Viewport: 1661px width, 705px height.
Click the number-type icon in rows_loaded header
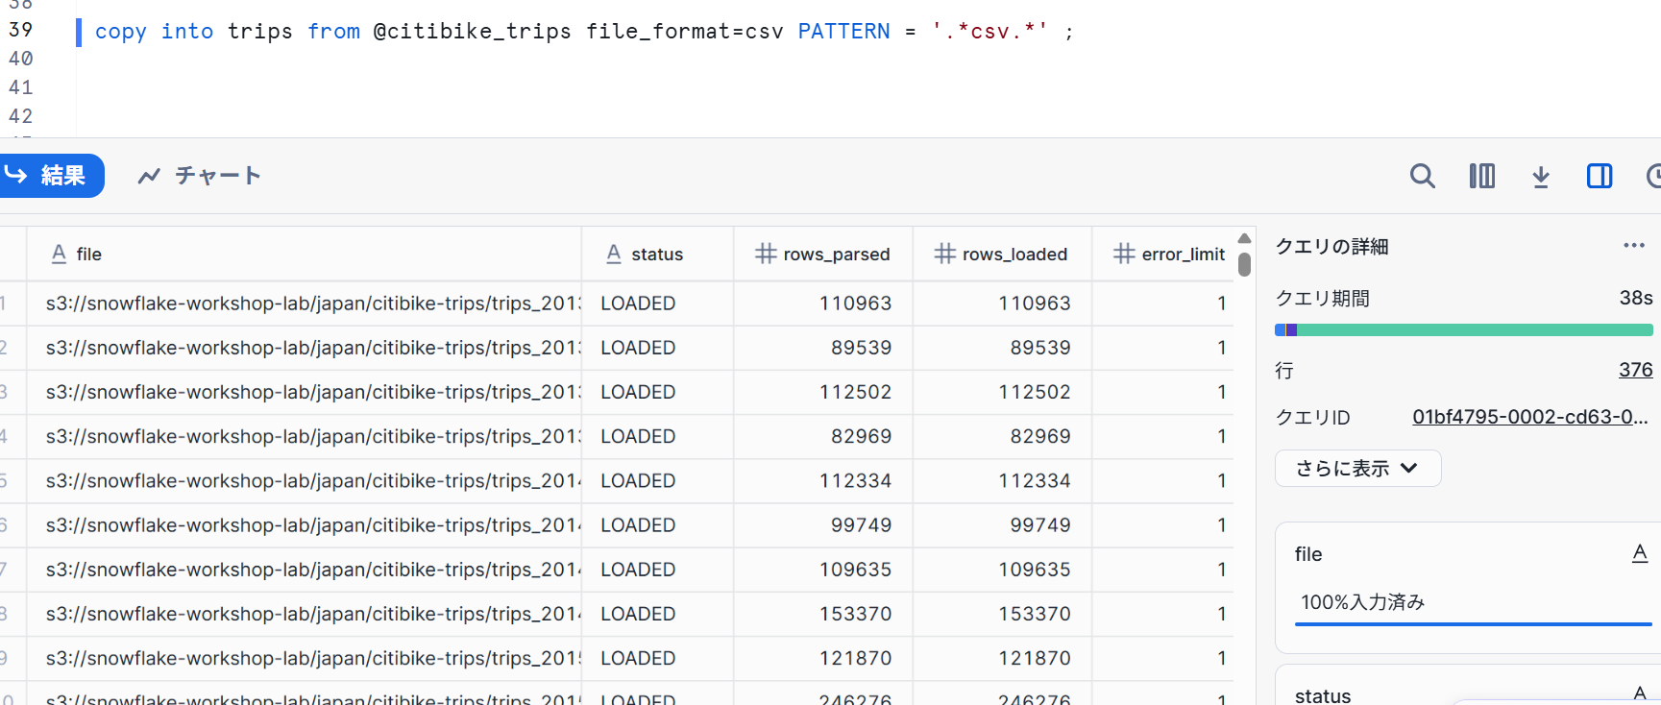(945, 254)
